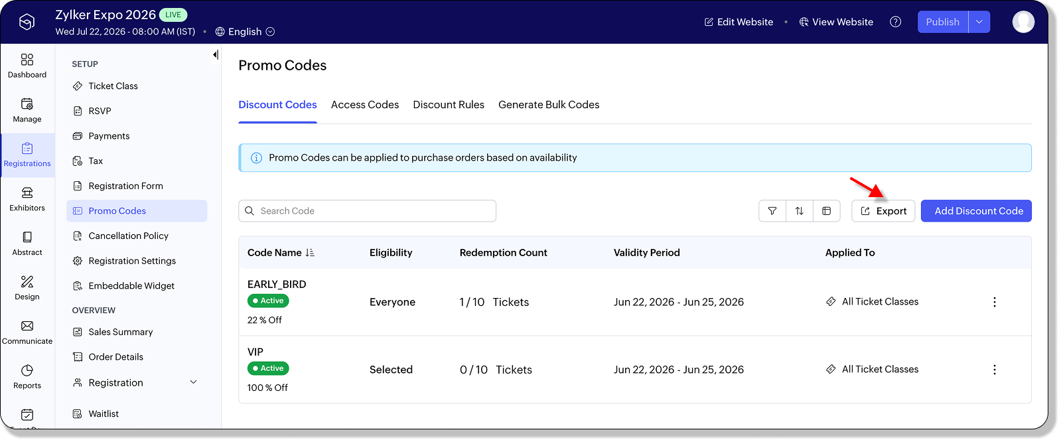The image size is (1059, 440).
Task: Click into the Search Code field
Action: (367, 211)
